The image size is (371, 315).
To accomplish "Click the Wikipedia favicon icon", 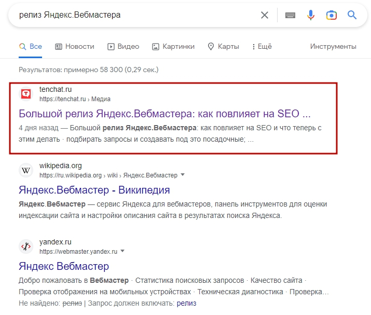I will pyautogui.click(x=26, y=170).
